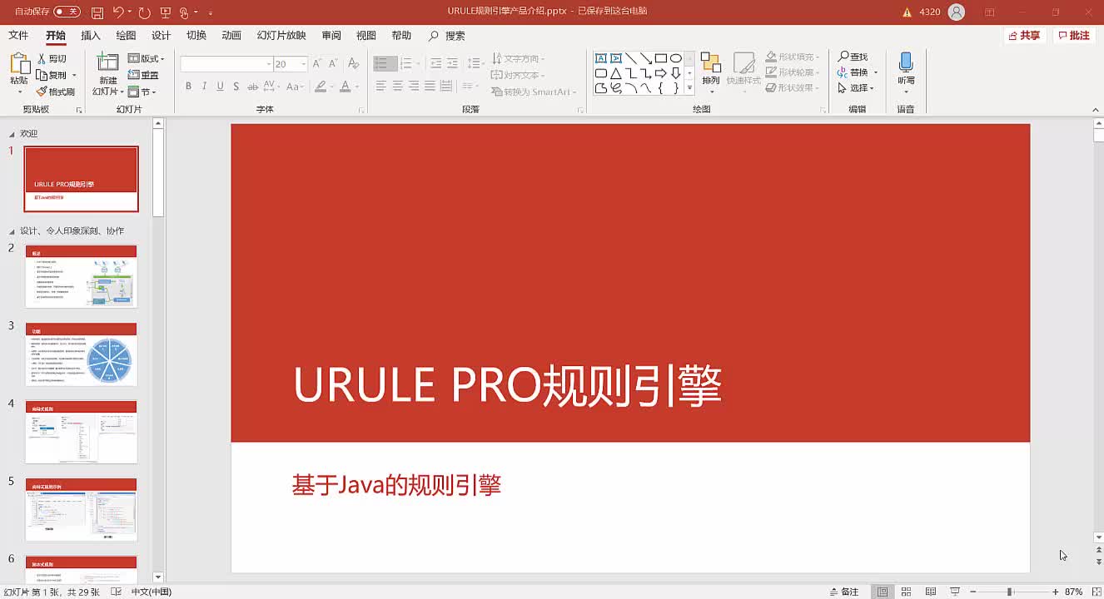Open the 文件 menu
1104x599 pixels.
(18, 36)
